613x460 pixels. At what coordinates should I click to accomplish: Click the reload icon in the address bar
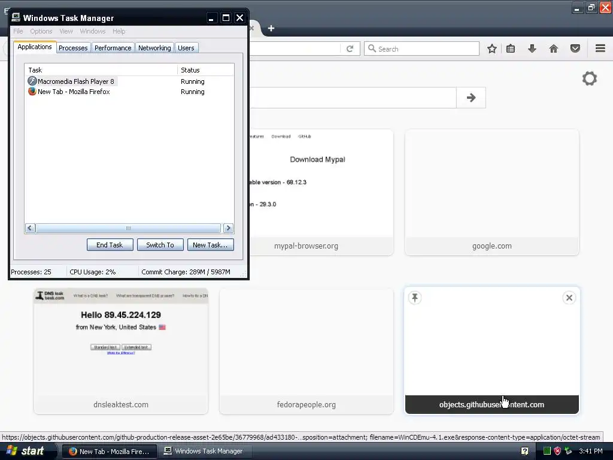click(x=350, y=49)
